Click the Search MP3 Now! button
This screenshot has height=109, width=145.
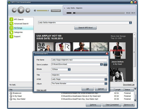(85, 28)
